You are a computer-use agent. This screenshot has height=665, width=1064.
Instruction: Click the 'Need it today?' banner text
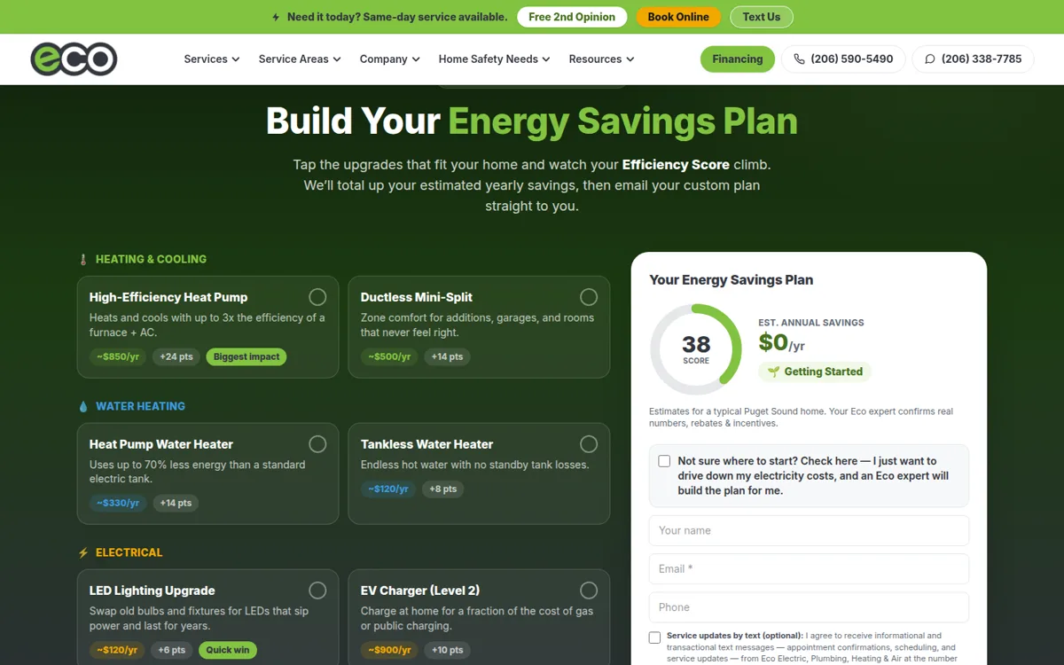coord(397,17)
